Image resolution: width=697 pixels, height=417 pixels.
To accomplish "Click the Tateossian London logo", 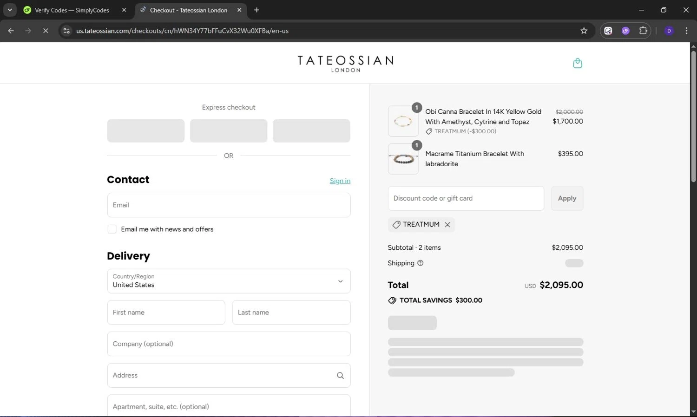I will point(345,64).
